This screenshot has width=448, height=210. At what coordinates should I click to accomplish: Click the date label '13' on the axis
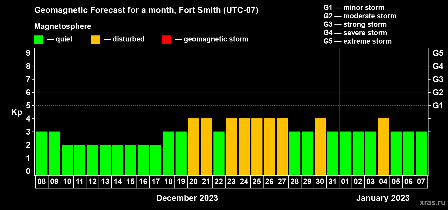105,181
